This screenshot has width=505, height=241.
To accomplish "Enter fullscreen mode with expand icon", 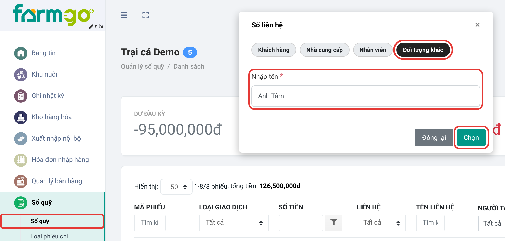I will [x=146, y=15].
